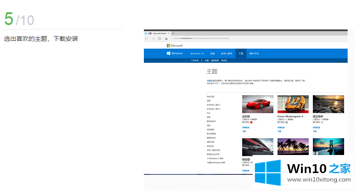The width and height of the screenshot is (356, 191).
Task: Select the 与新的 Windows 兼容 category
Action: tap(216, 162)
